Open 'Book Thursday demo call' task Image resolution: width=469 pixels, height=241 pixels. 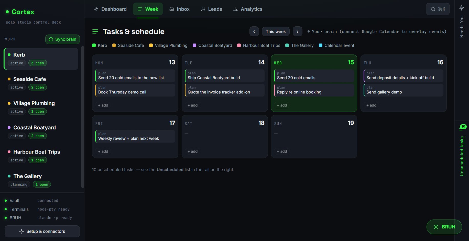click(135, 90)
